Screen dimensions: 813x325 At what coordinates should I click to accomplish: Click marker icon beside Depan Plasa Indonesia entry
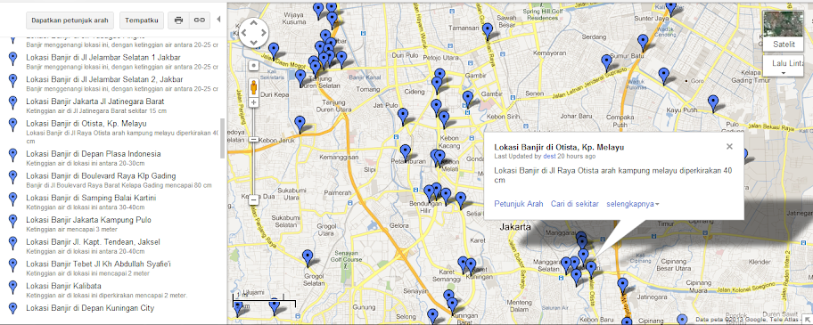pyautogui.click(x=13, y=155)
